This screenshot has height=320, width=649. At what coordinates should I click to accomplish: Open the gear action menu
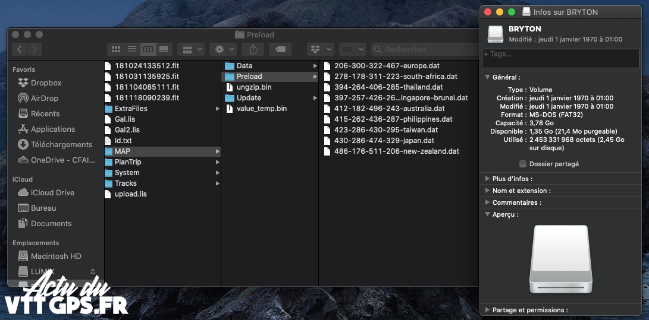click(x=223, y=49)
